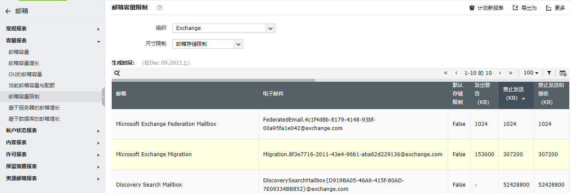
Task: Jump to the last results page
Action: 510,73
